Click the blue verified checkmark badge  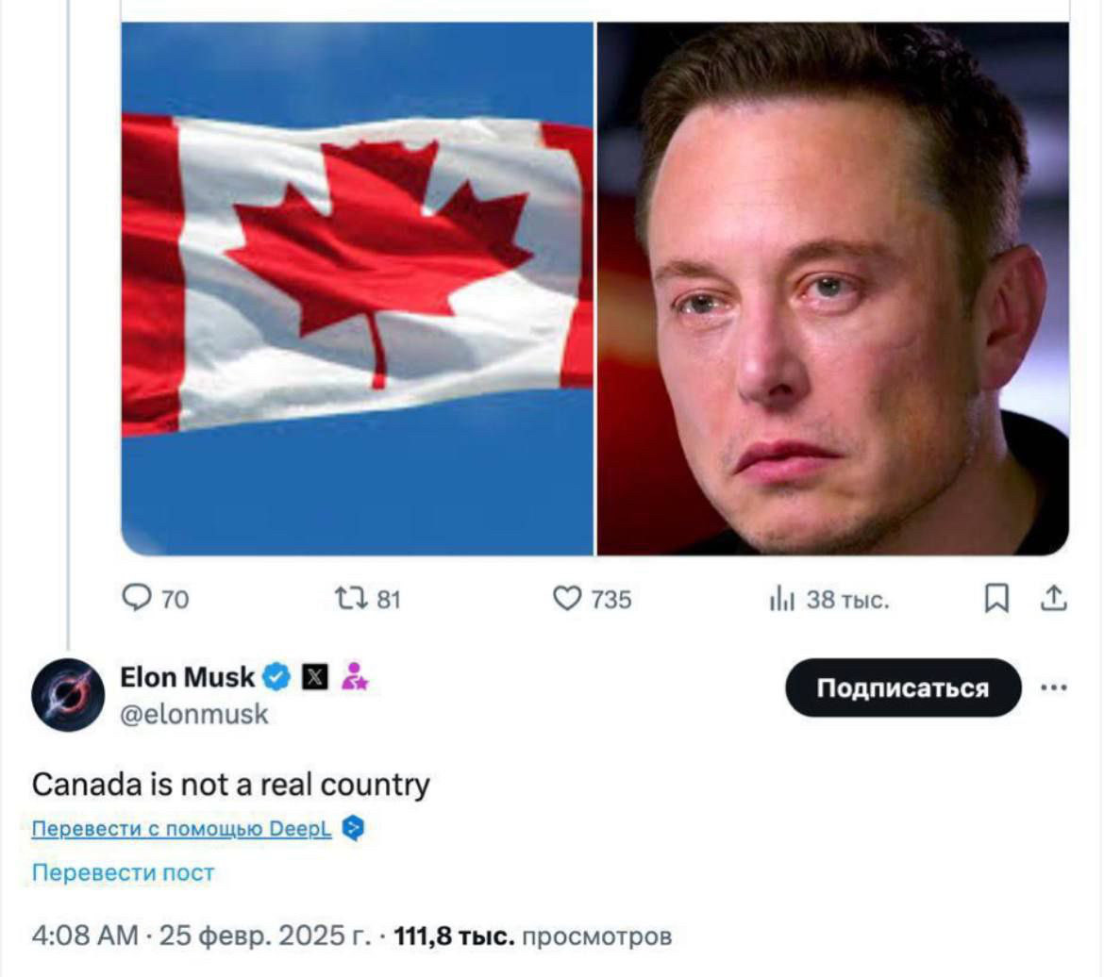click(x=276, y=677)
